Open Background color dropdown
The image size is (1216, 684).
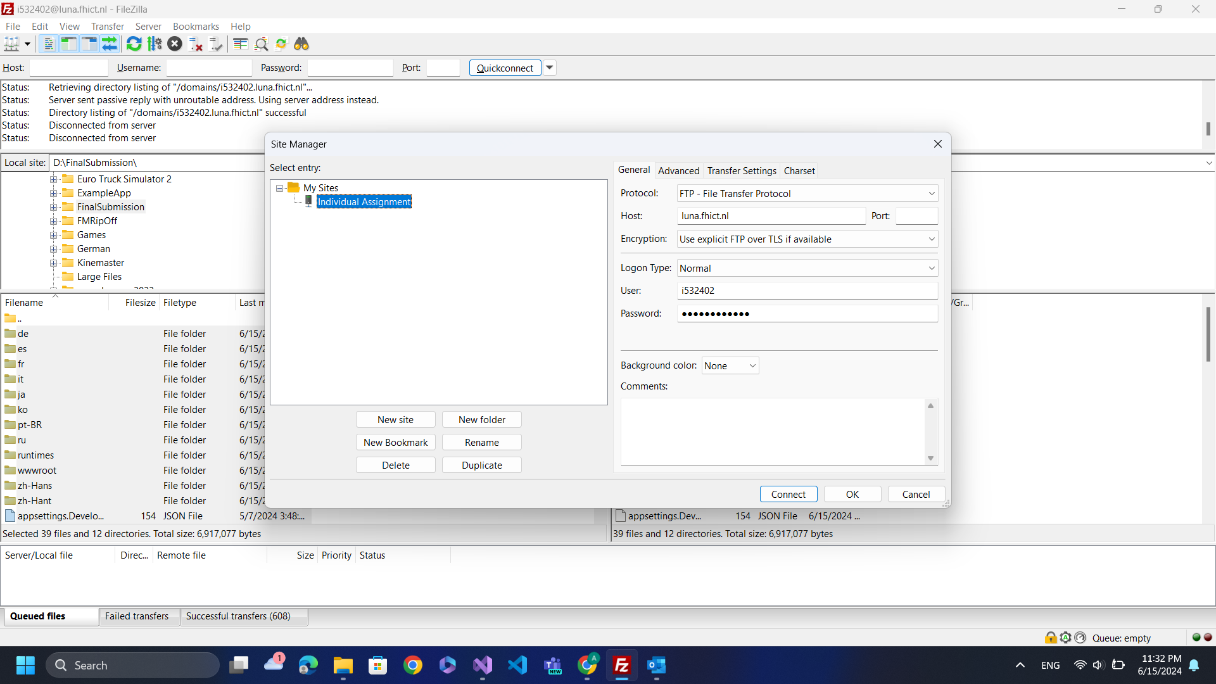(x=730, y=366)
